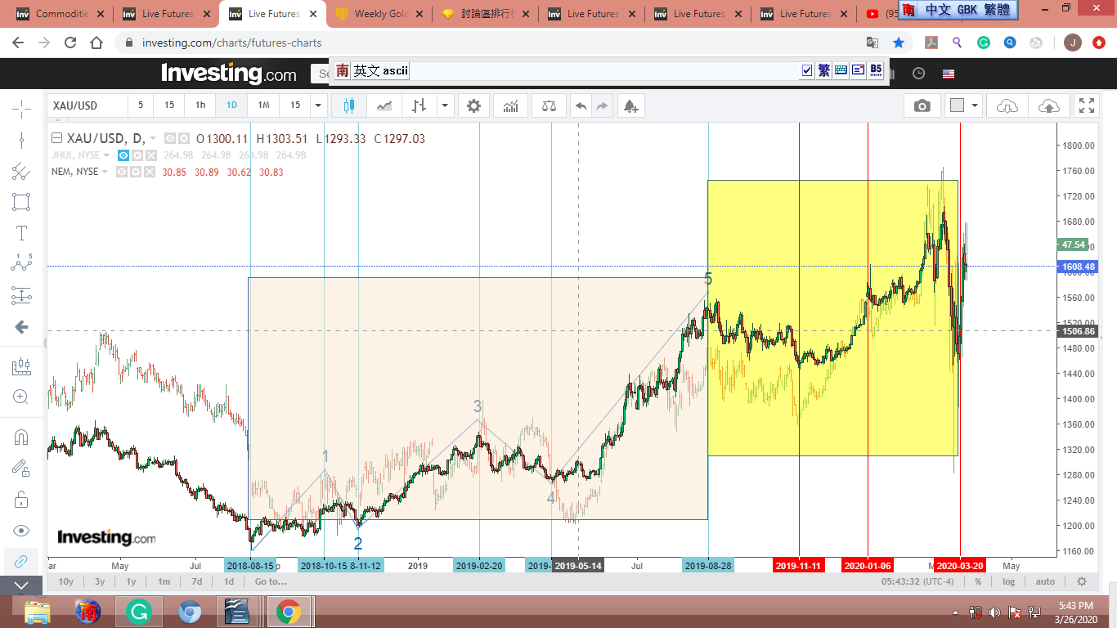The width and height of the screenshot is (1117, 628).
Task: Toggle auto scale mode
Action: click(1045, 581)
